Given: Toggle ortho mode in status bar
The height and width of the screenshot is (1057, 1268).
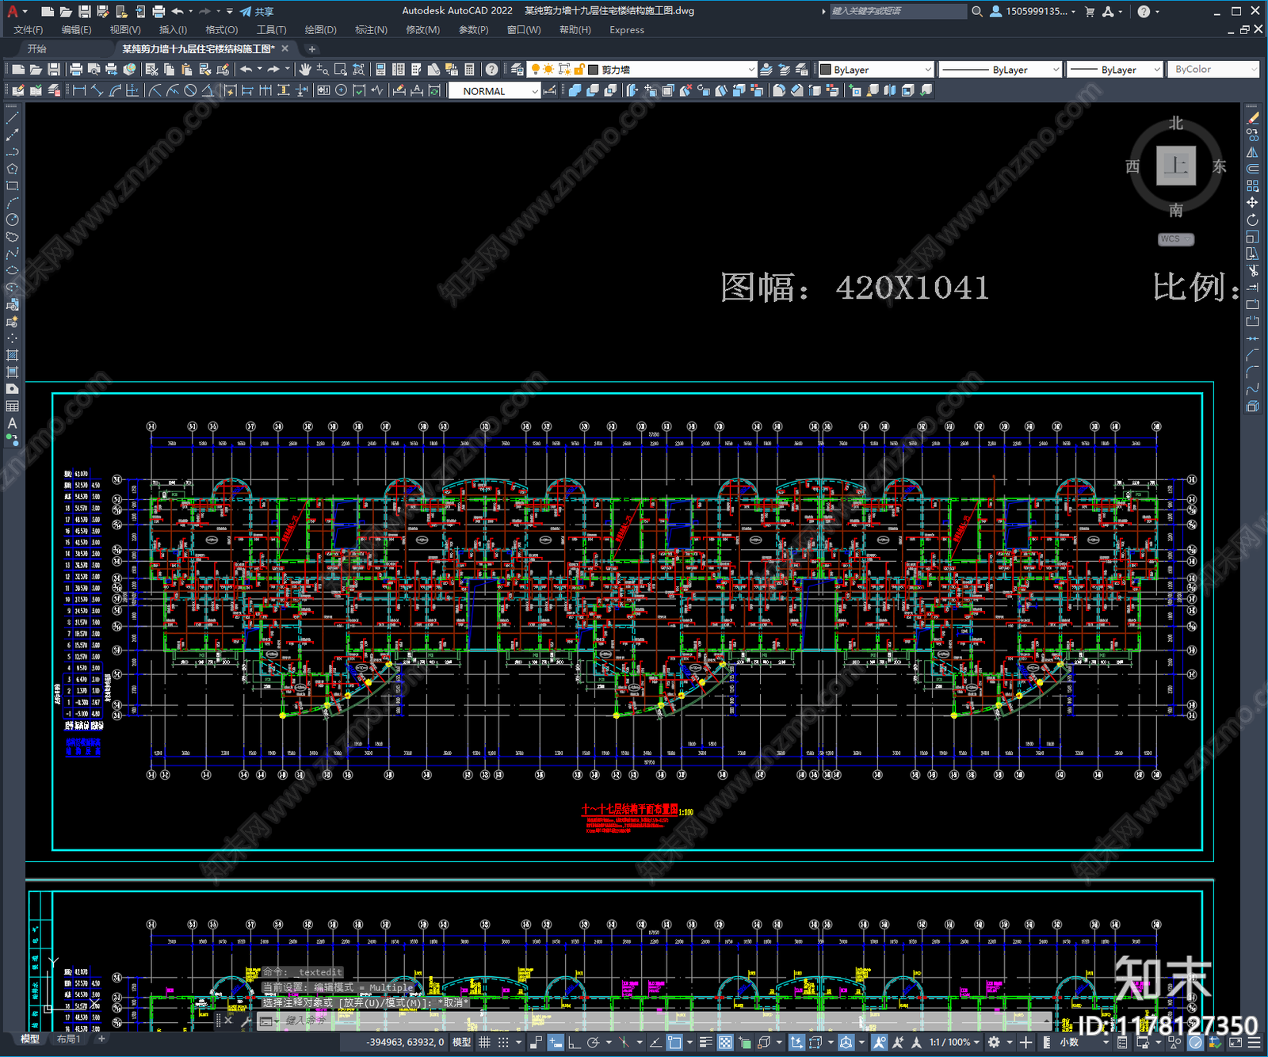Looking at the screenshot, I should pos(573,1042).
